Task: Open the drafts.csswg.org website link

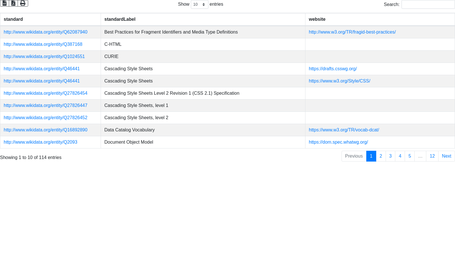Action: [333, 69]
